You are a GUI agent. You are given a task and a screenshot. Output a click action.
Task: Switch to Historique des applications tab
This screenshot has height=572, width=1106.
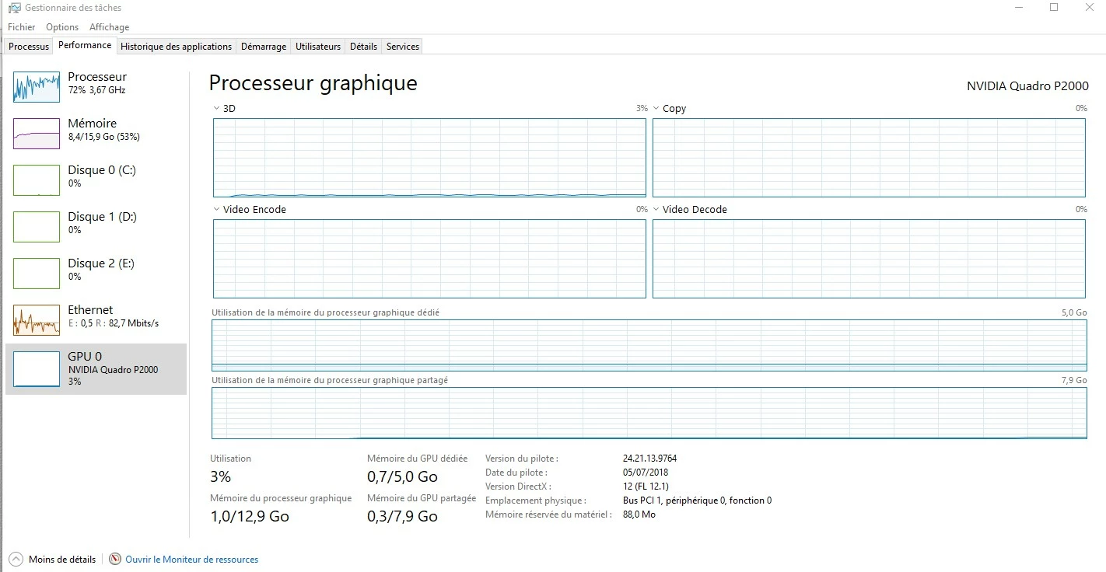click(x=177, y=47)
